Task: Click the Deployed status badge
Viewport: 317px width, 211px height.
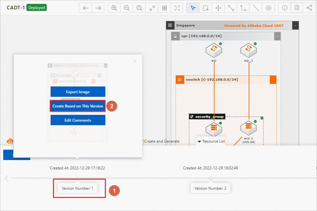Action: click(37, 8)
